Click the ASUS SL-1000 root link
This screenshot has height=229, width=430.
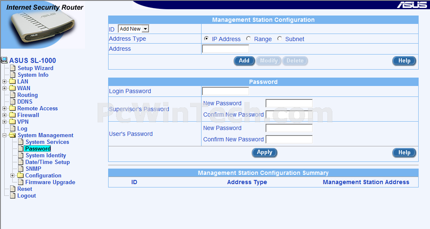click(33, 60)
